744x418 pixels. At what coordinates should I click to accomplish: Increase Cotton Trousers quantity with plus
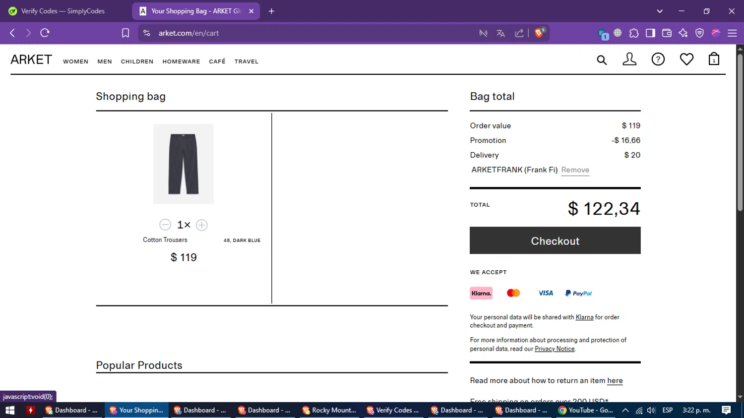click(x=201, y=225)
